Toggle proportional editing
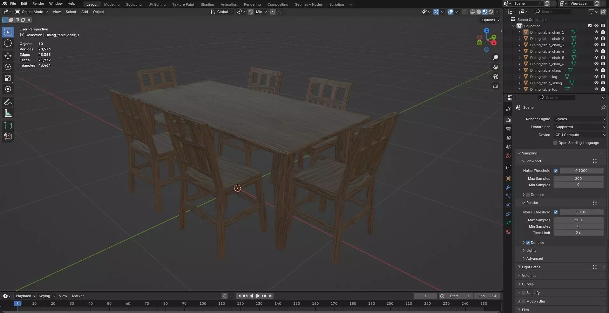Image resolution: width=609 pixels, height=313 pixels. click(x=273, y=12)
